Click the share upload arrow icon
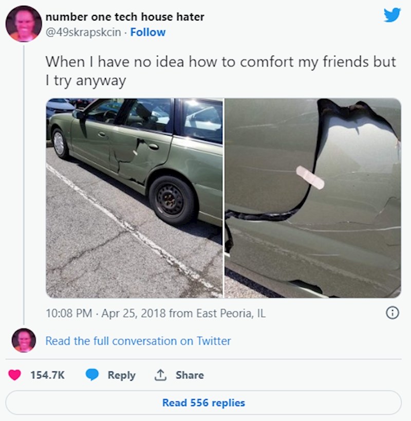 point(160,375)
